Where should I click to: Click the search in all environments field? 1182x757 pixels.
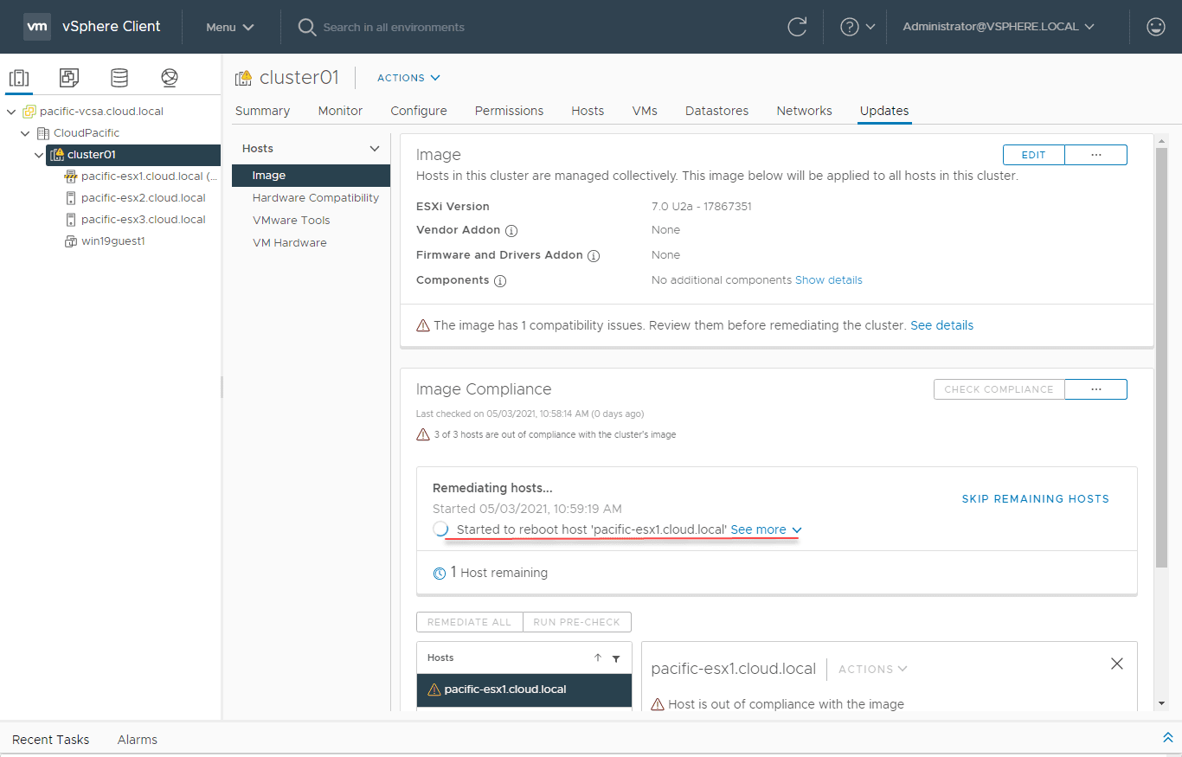pos(394,27)
